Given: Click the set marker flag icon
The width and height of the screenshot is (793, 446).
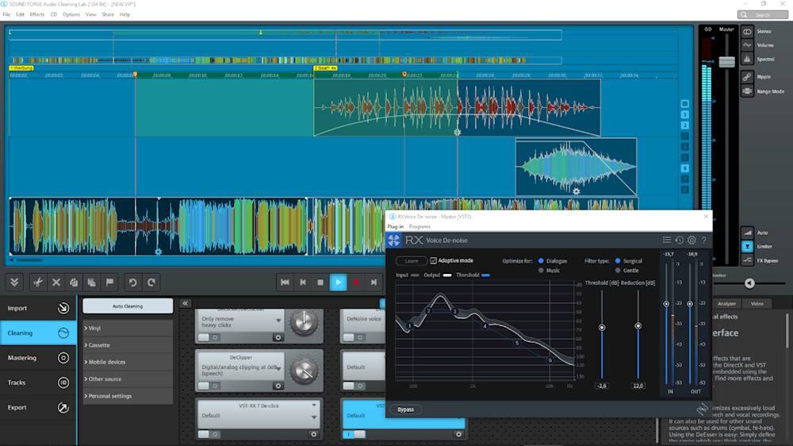Looking at the screenshot, I should [109, 282].
